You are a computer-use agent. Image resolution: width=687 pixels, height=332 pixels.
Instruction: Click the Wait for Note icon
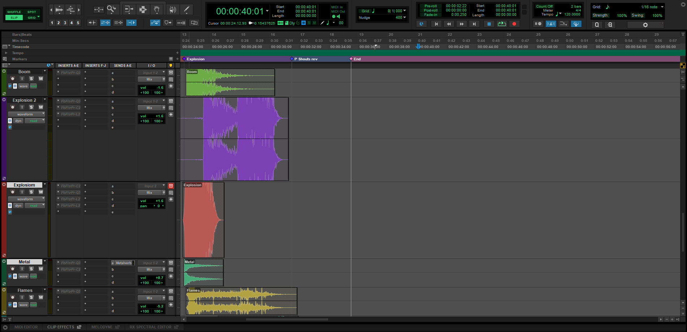[x=538, y=24]
